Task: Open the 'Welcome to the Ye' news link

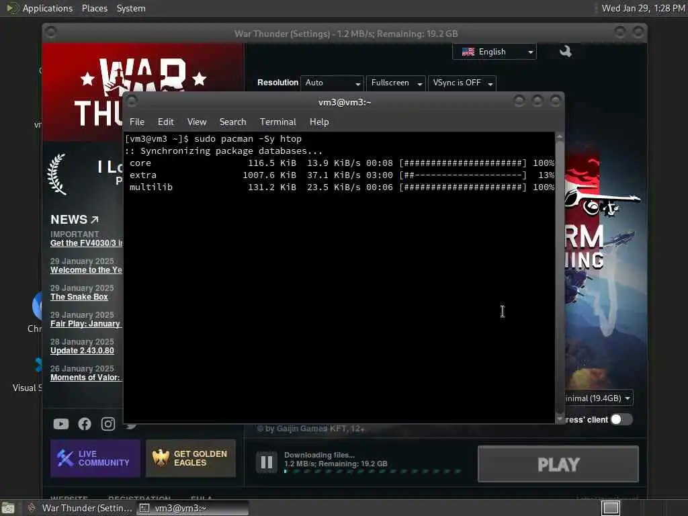Action: [x=87, y=270]
